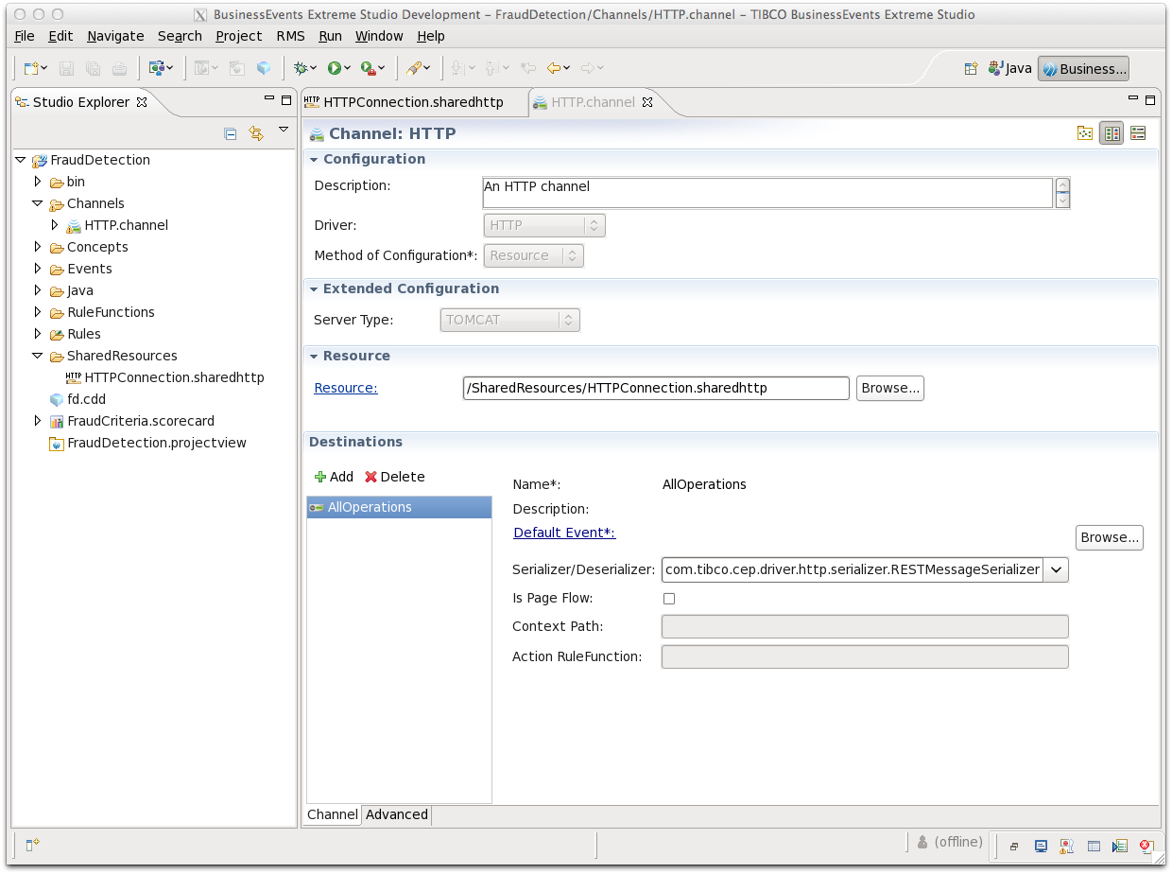Viewport: 1172px width, 874px height.
Task: Click the blue cube toolbar icon
Action: point(264,68)
